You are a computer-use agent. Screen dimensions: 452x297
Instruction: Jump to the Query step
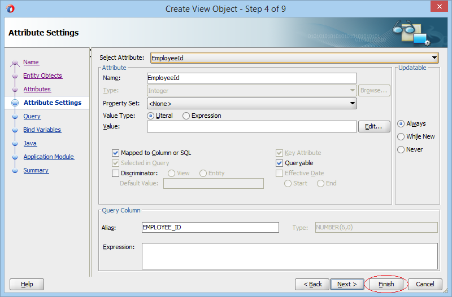click(x=32, y=116)
